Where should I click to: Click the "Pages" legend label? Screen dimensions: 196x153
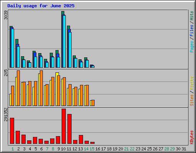[x=192, y=47]
